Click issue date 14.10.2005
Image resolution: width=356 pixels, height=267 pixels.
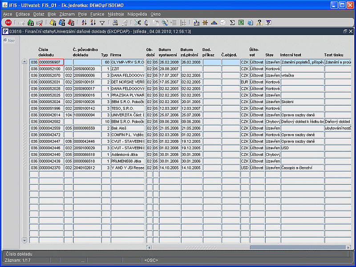pos(170,168)
